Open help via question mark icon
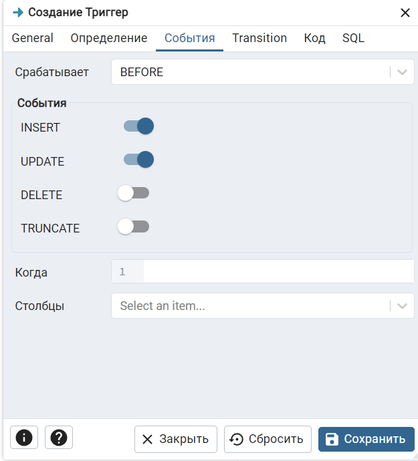This screenshot has height=461, width=418. click(59, 438)
